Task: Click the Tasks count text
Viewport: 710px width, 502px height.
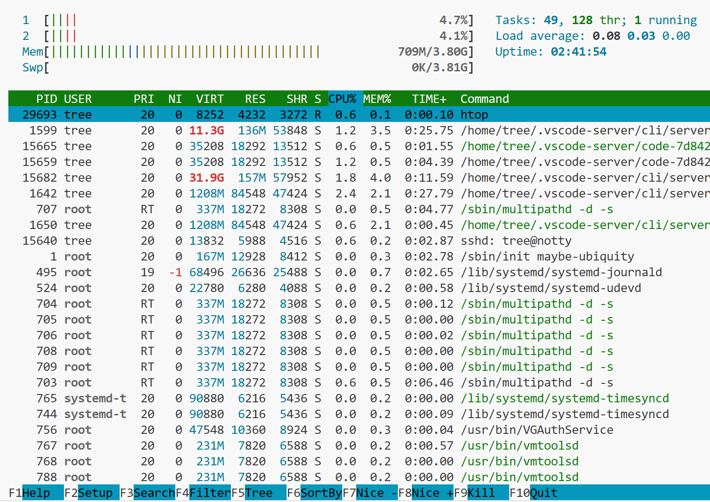Action: coord(596,20)
